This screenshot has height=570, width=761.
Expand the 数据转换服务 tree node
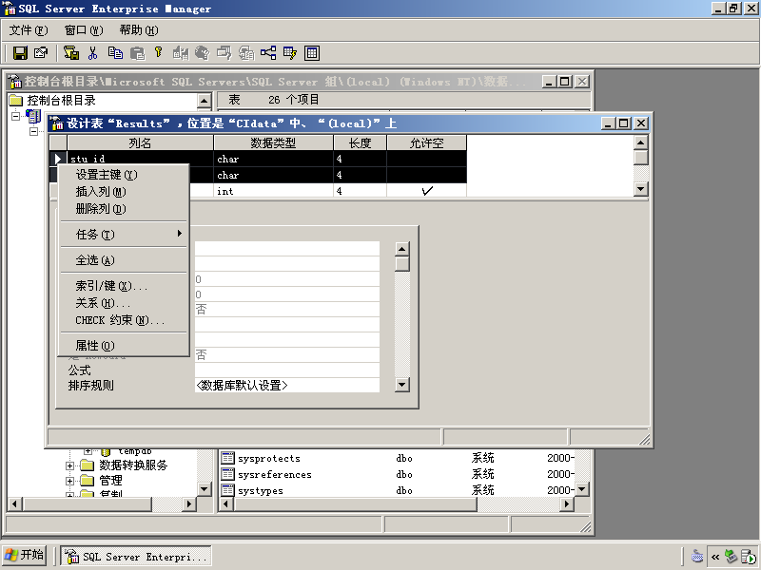tap(69, 465)
